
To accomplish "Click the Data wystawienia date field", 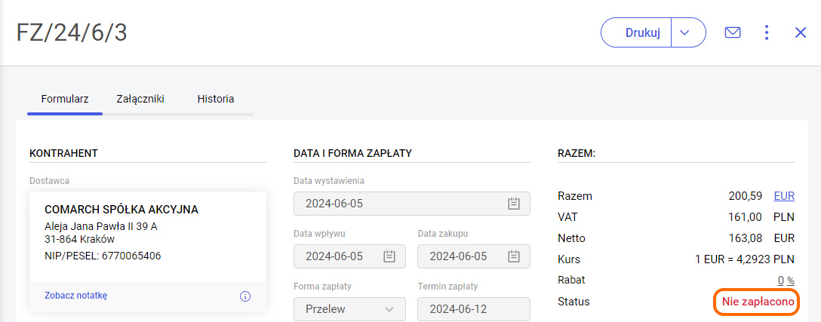I will pos(400,204).
